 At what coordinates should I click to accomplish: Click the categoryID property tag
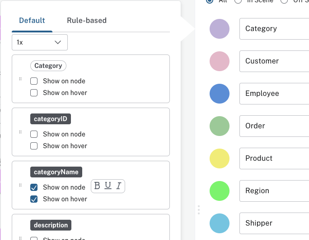[x=51, y=119]
